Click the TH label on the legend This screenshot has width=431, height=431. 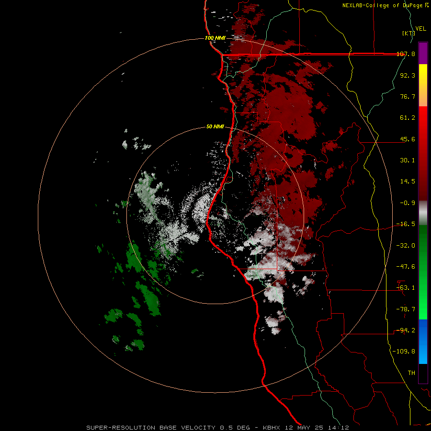(x=411, y=373)
